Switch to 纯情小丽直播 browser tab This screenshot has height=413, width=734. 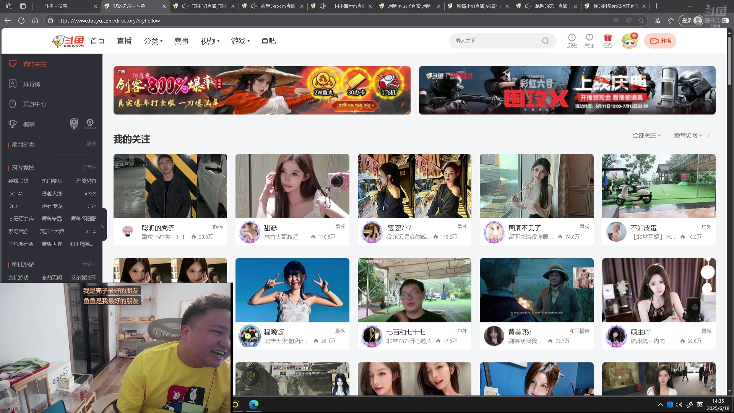(478, 6)
